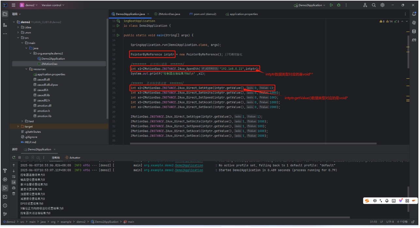Open Problems tool window icon
Screen dimensions: 420x228
(x=5, y=205)
